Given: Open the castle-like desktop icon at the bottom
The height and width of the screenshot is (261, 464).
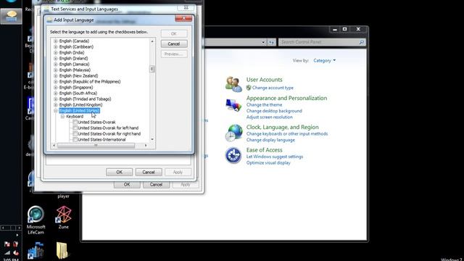Looking at the screenshot, I should coord(36,251).
